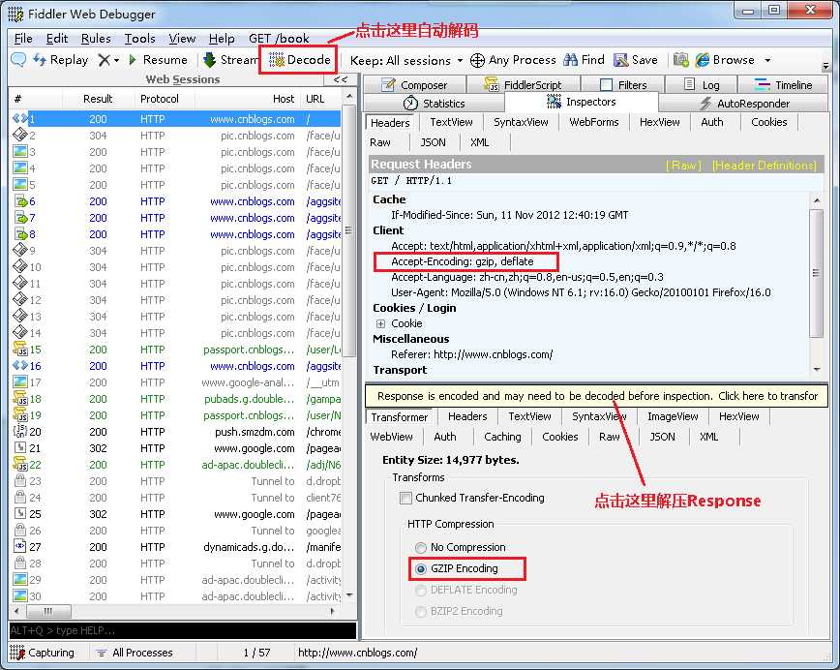Screen dimensions: 840x670
Task: Open the Rules menu
Action: tap(96, 39)
